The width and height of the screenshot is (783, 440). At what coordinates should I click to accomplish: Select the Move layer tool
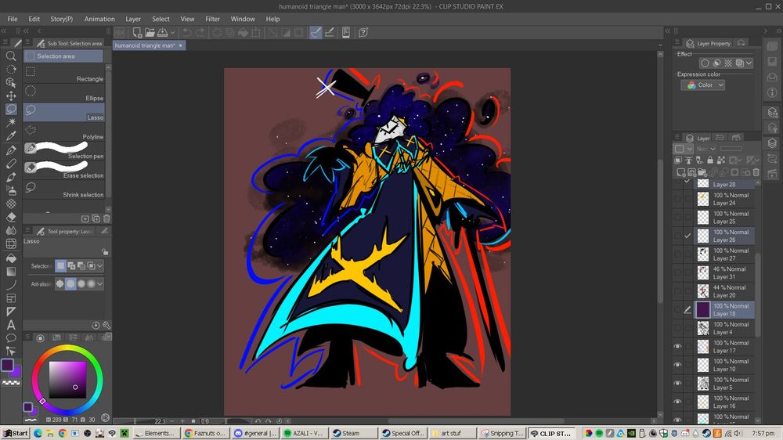coord(10,96)
